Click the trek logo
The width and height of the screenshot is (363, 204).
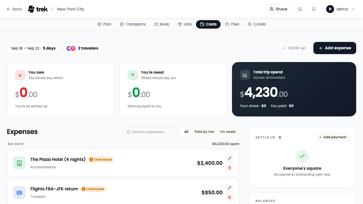38,9
